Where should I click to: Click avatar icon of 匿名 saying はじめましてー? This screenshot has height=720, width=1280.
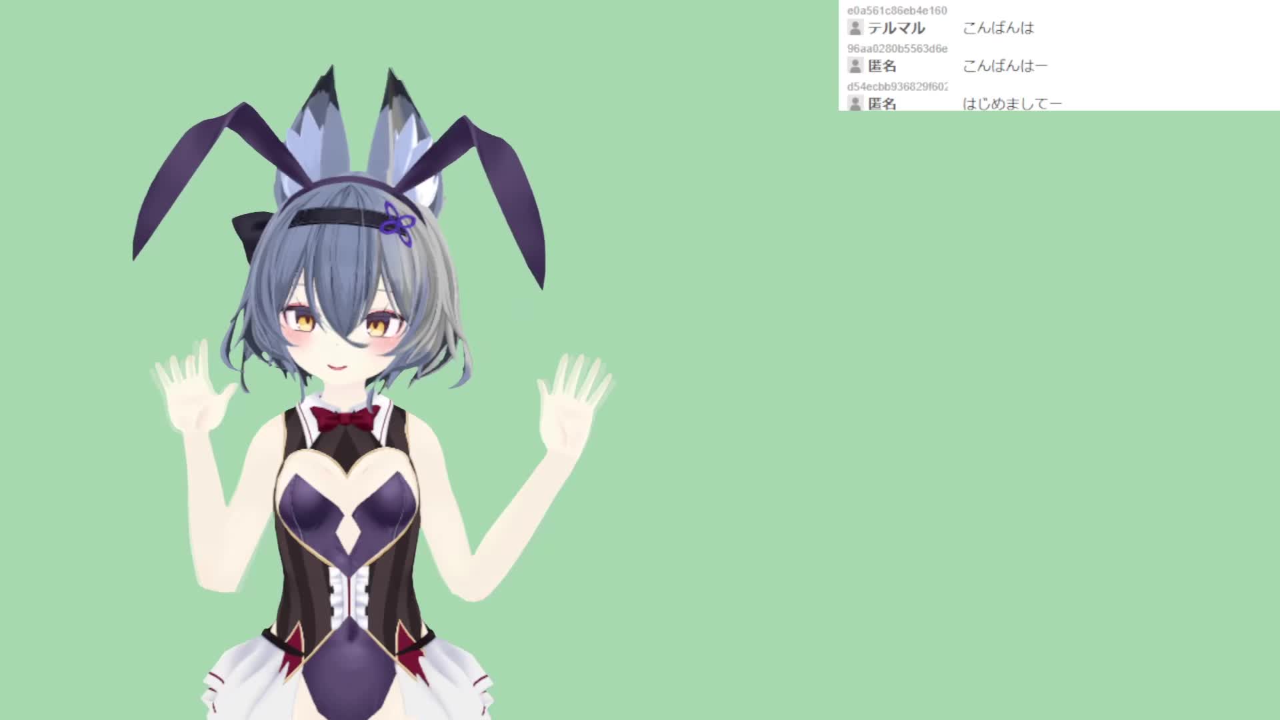click(x=855, y=103)
